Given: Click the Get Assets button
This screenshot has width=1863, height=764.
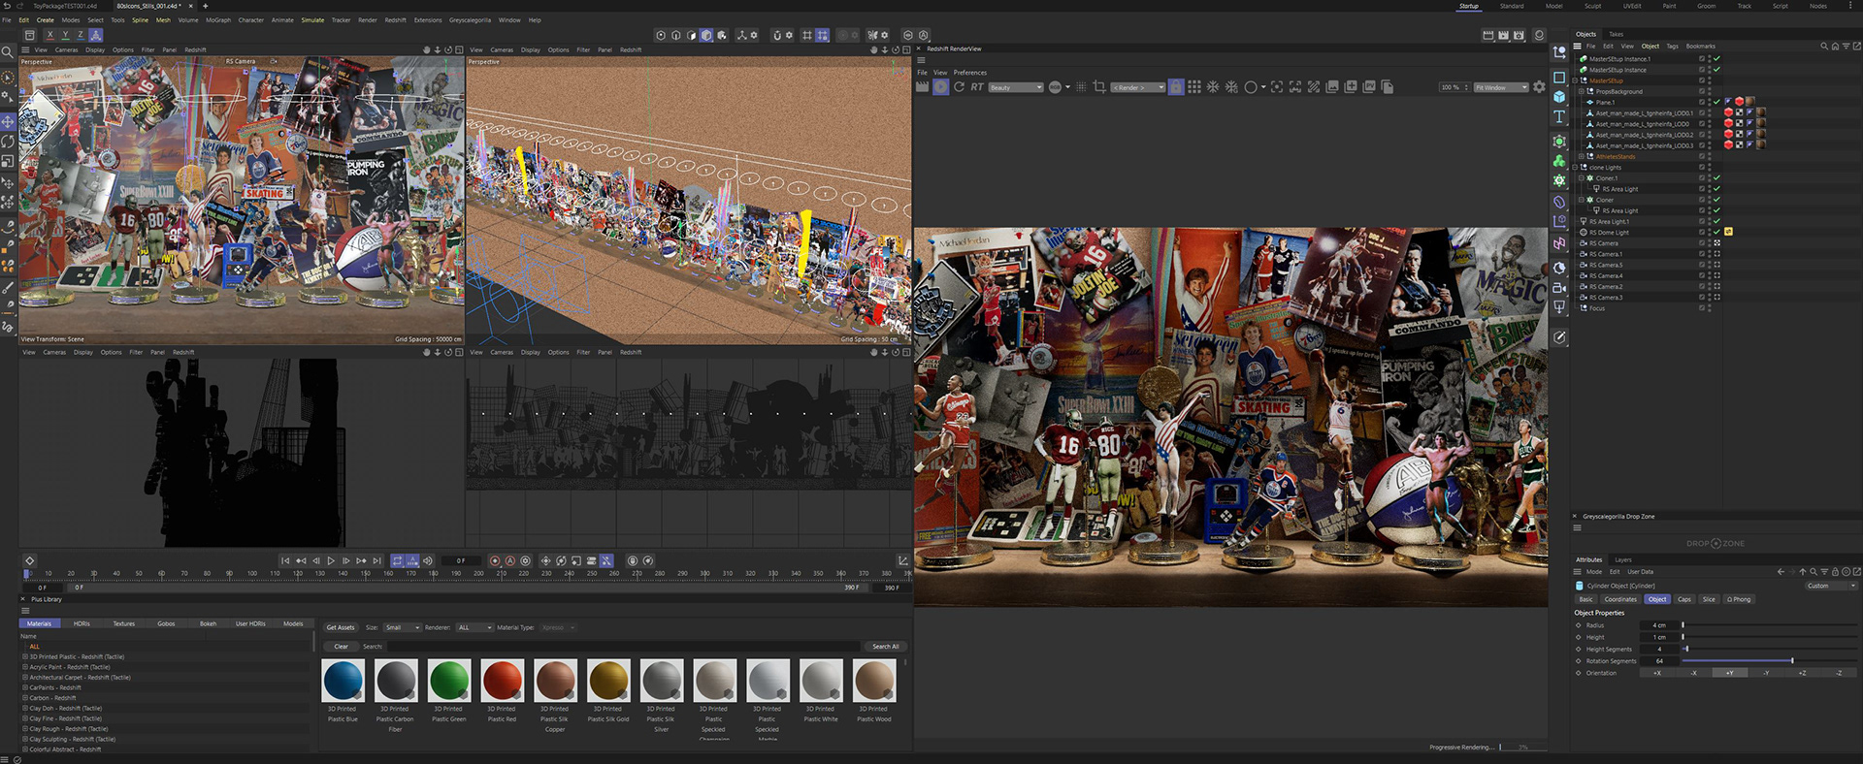Looking at the screenshot, I should coord(341,627).
